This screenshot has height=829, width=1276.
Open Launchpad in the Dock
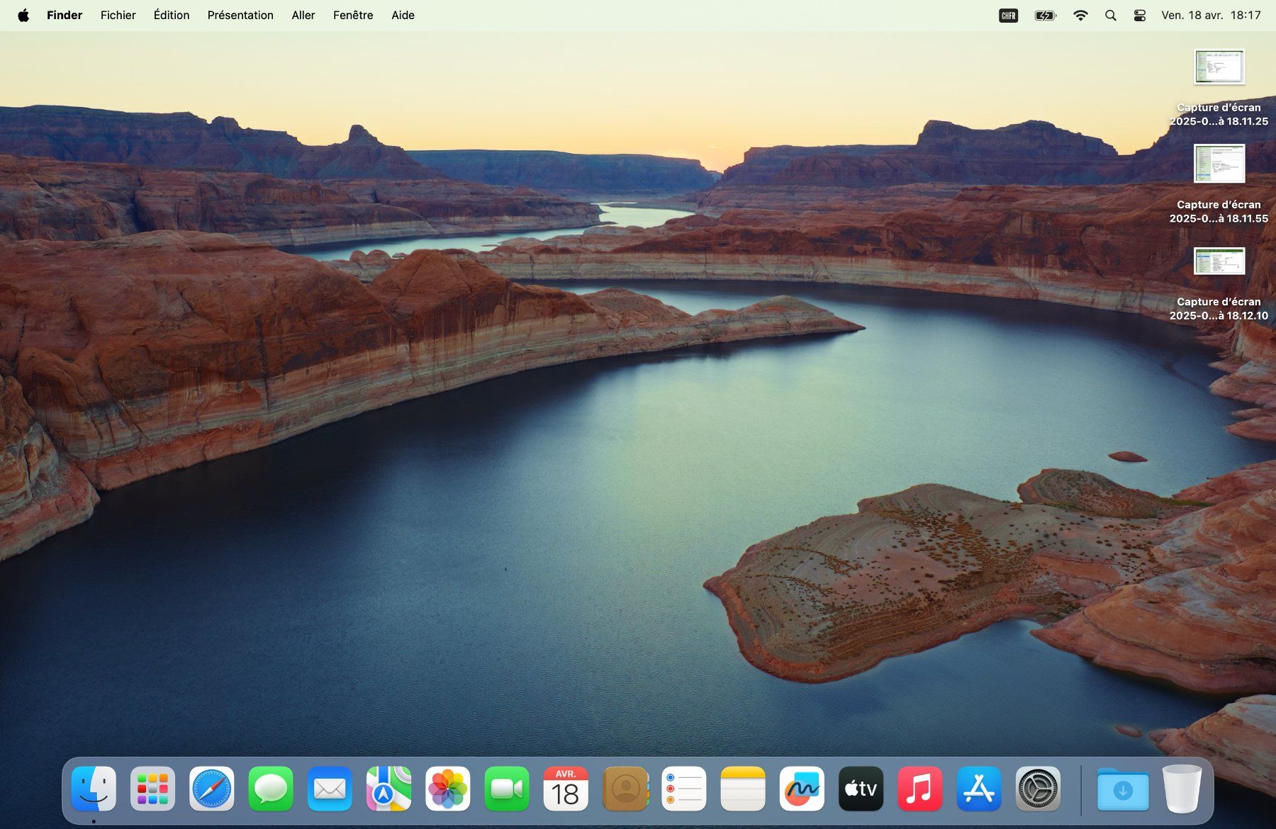point(152,788)
